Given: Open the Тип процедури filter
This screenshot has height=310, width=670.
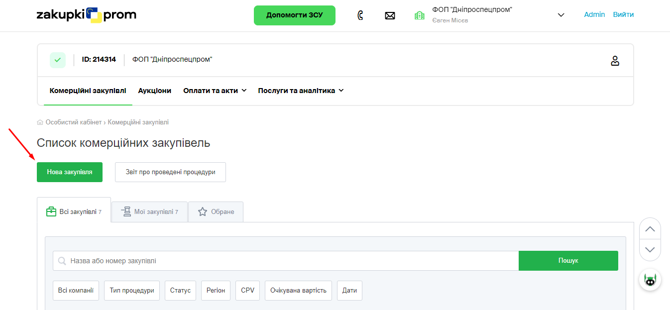Looking at the screenshot, I should (132, 291).
